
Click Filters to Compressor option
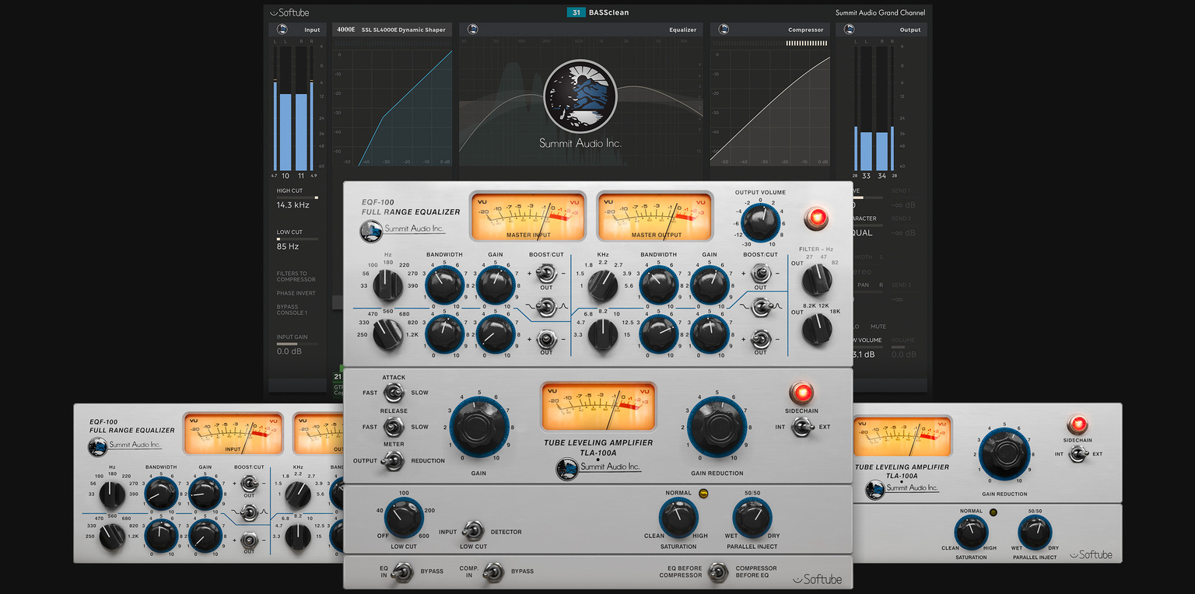296,276
